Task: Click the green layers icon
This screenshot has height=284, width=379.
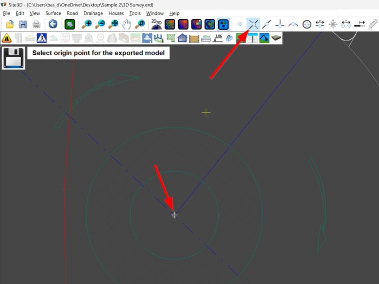Action: (70, 24)
